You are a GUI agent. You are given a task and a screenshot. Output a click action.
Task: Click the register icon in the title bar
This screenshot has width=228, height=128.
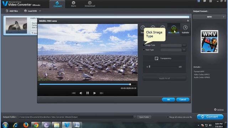click(211, 1)
